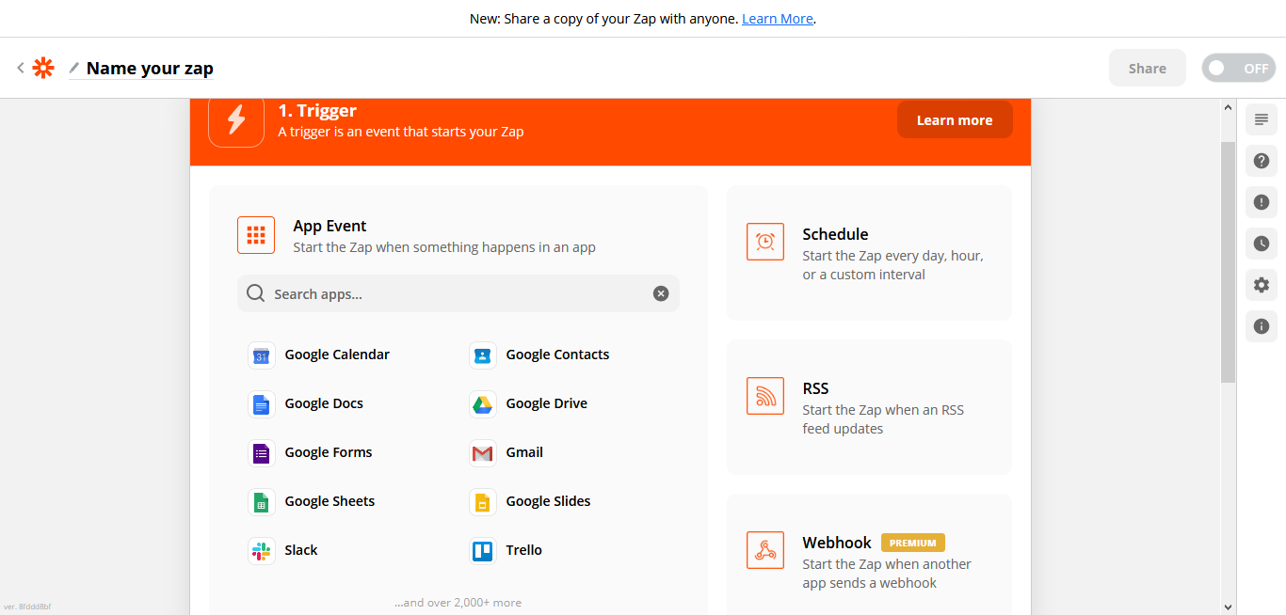Select the Schedule trigger option
The image size is (1286, 615).
pos(868,253)
